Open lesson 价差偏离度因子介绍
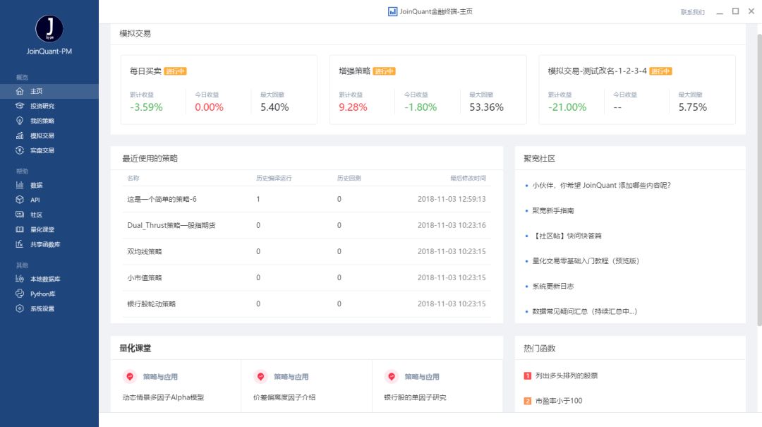This screenshot has height=427, width=762. pos(284,397)
